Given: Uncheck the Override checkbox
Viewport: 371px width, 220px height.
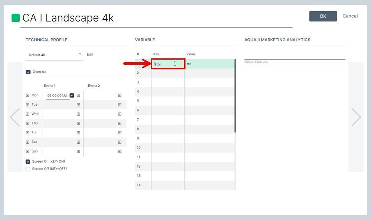Looking at the screenshot, I should [28, 72].
